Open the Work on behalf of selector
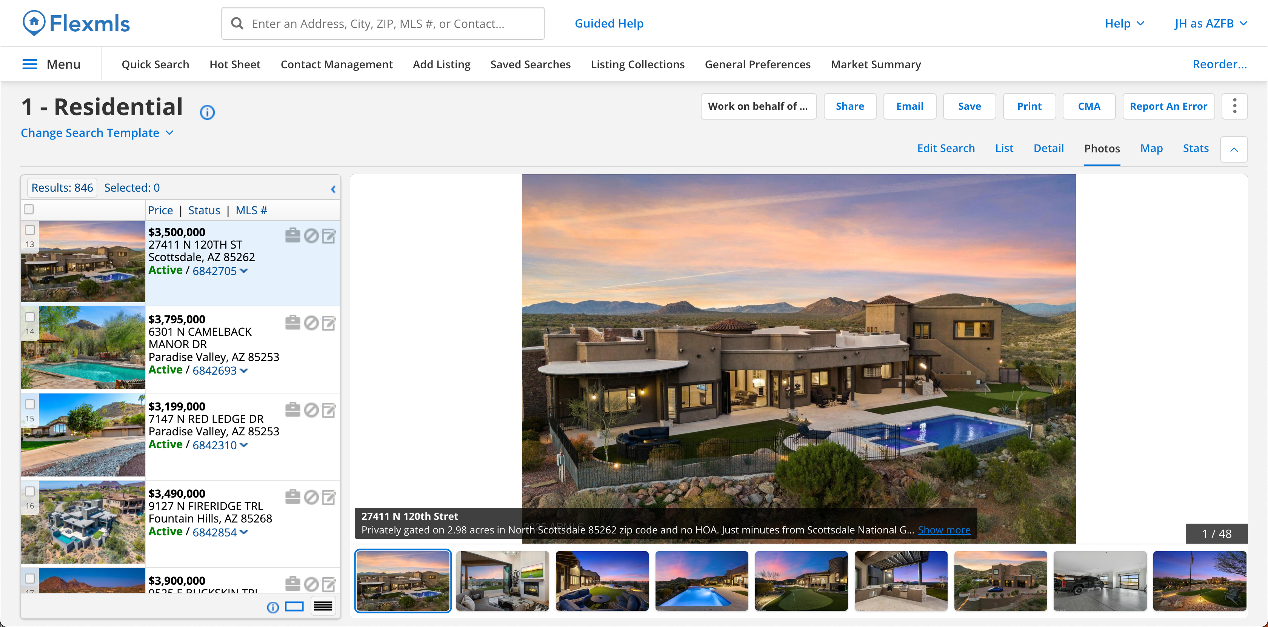This screenshot has width=1268, height=627. click(758, 106)
